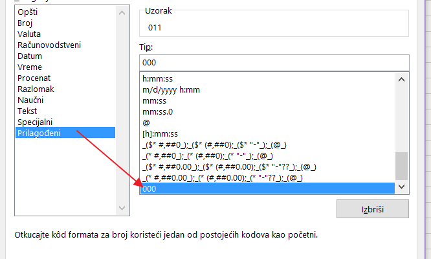Choose the h:mm:ss format
This screenshot has height=259, width=431.
pos(267,79)
